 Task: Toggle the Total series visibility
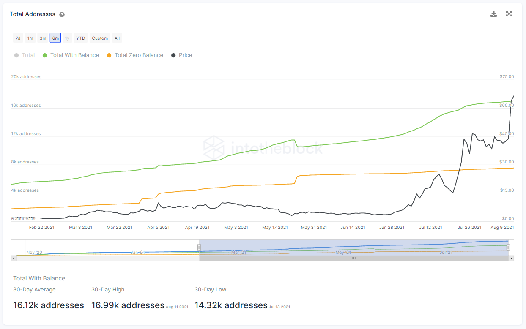click(x=25, y=55)
